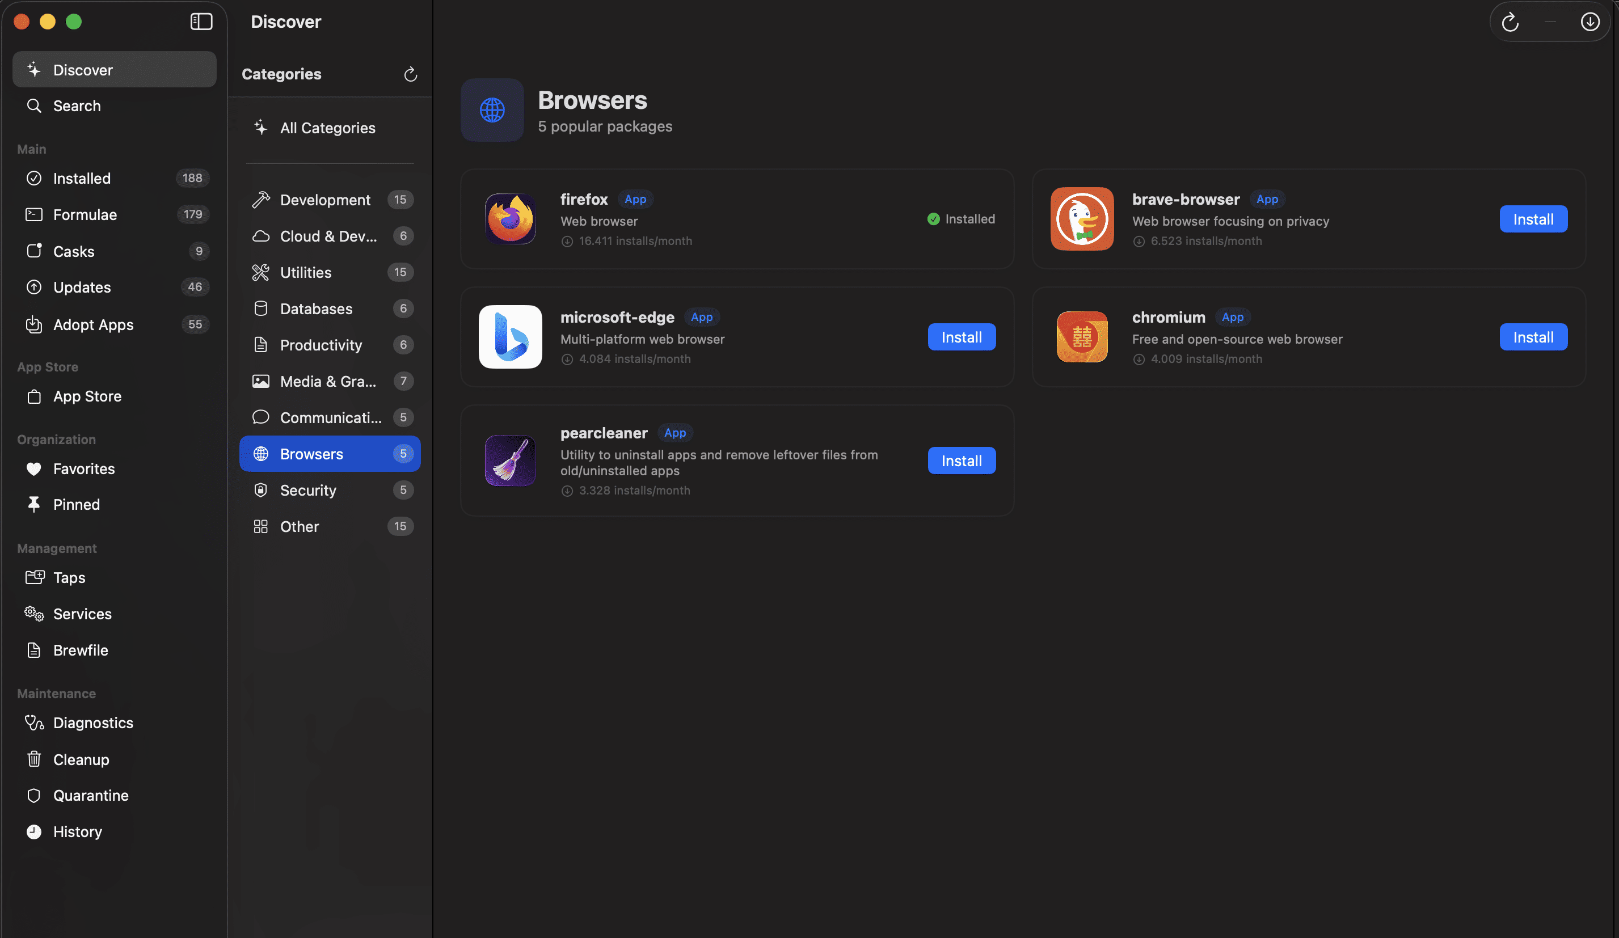This screenshot has height=938, width=1619.
Task: Open the Utilities category
Action: 305,272
